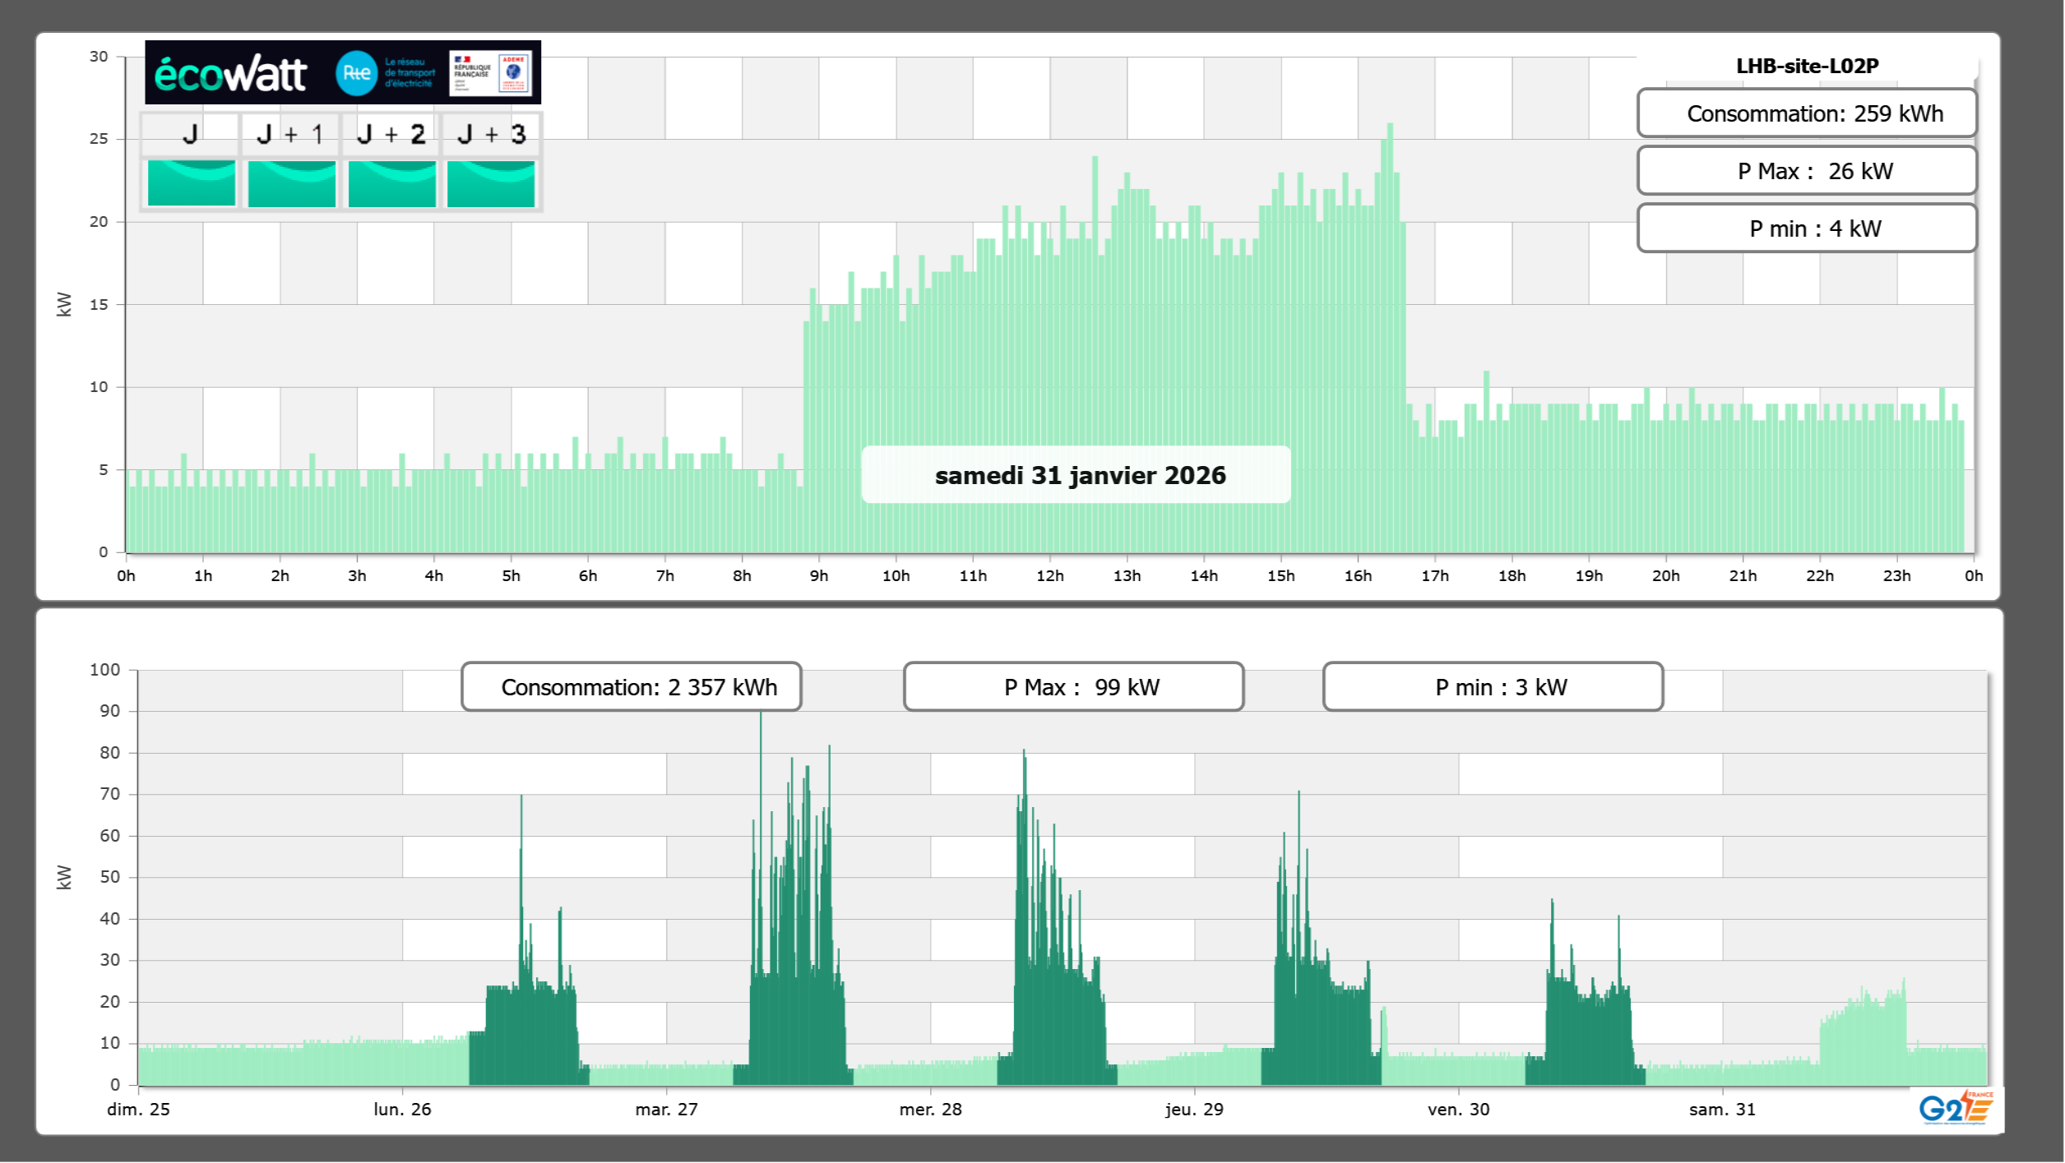This screenshot has height=1163, width=2065.
Task: Click the écoWatt logo
Action: (x=230, y=74)
